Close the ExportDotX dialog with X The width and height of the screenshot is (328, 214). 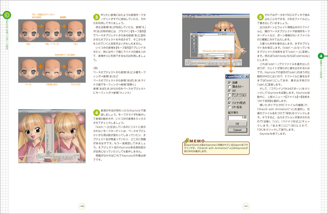(247, 76)
